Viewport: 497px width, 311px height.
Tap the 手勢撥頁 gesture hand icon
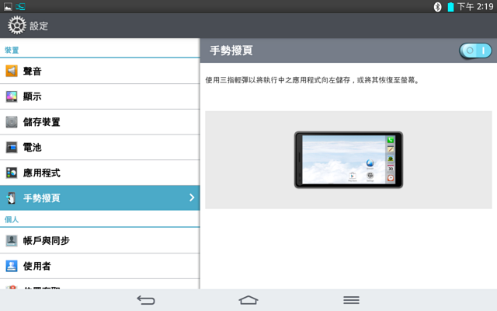coord(12,197)
